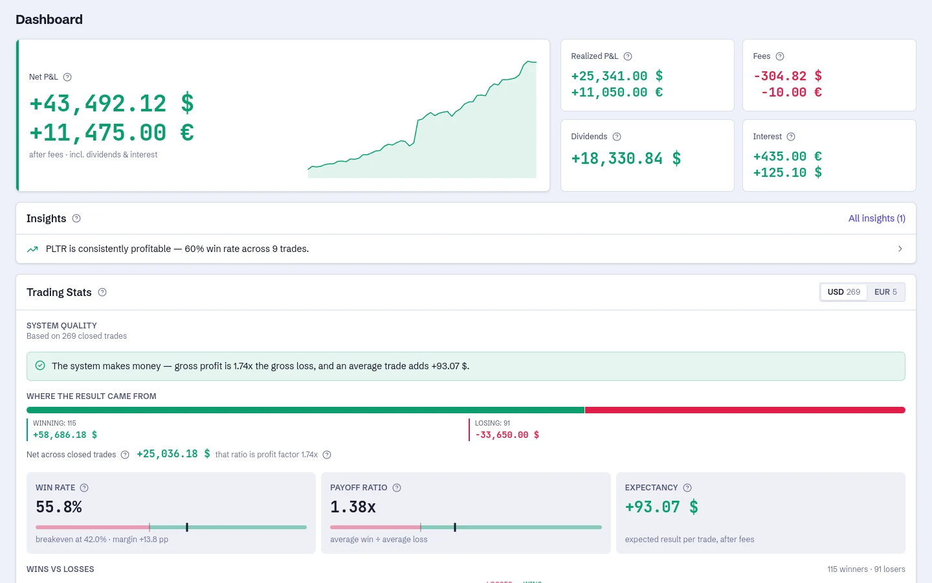The height and width of the screenshot is (583, 932).
Task: Switch Trading Stats to USD 269
Action: pyautogui.click(x=843, y=292)
